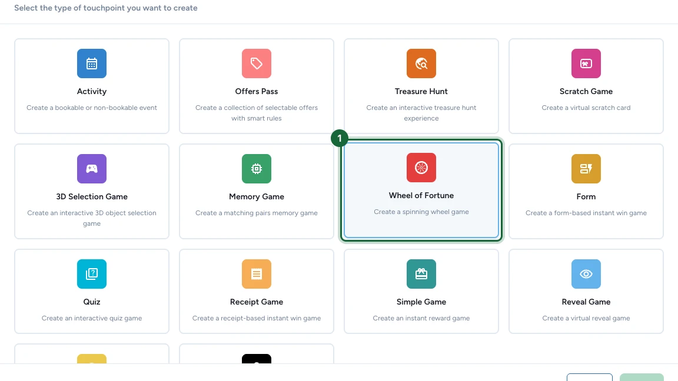
Task: Click 'Create a bookable or non-bookable event' text
Action: tap(92, 108)
